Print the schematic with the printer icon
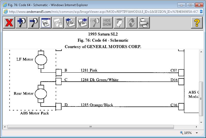This screenshot has height=138, width=206. [x=144, y=23]
